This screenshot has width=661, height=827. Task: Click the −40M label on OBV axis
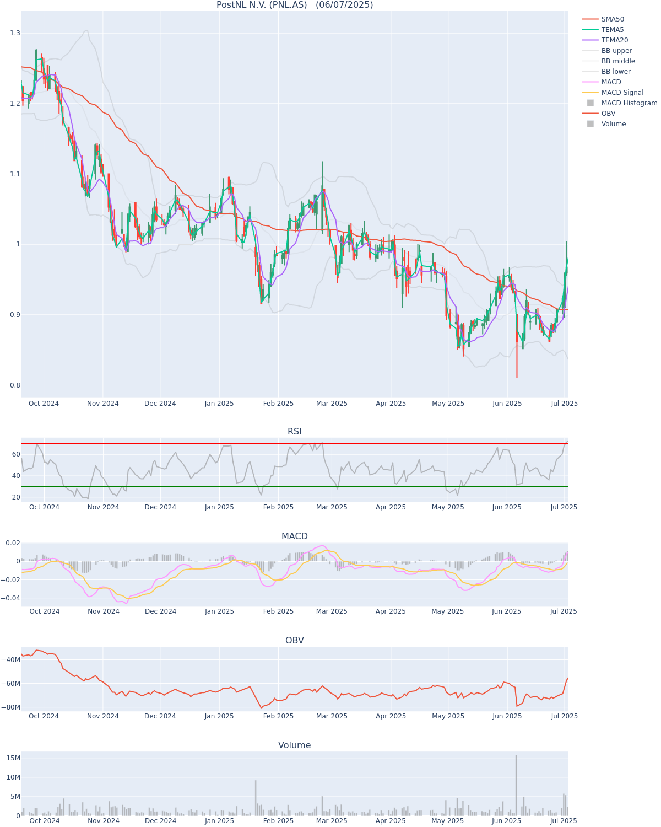[x=11, y=660]
